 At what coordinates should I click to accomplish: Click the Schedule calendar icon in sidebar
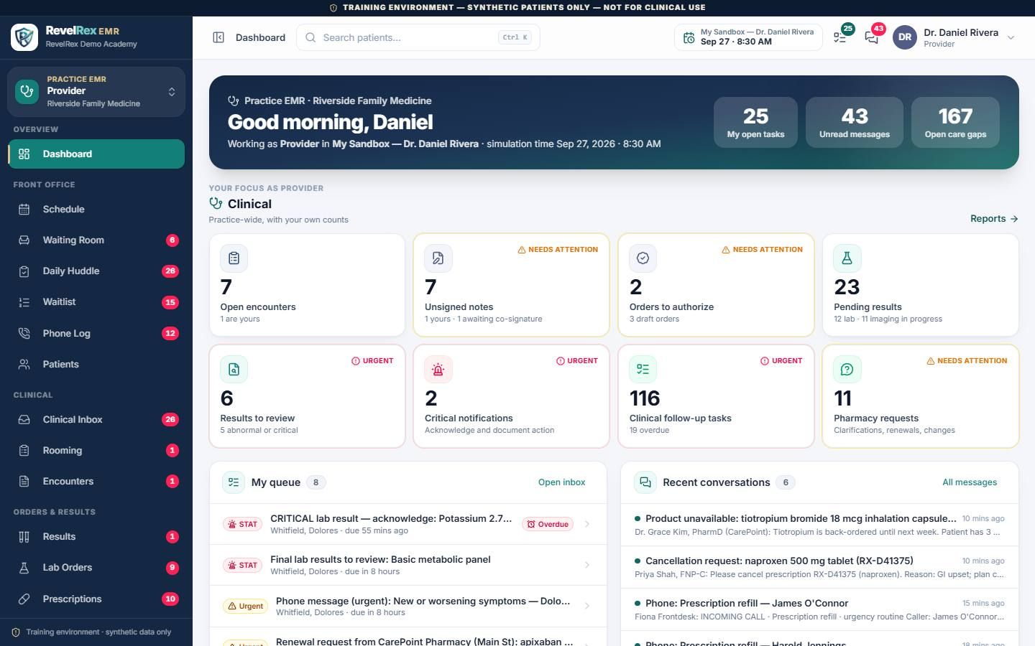pyautogui.click(x=24, y=210)
